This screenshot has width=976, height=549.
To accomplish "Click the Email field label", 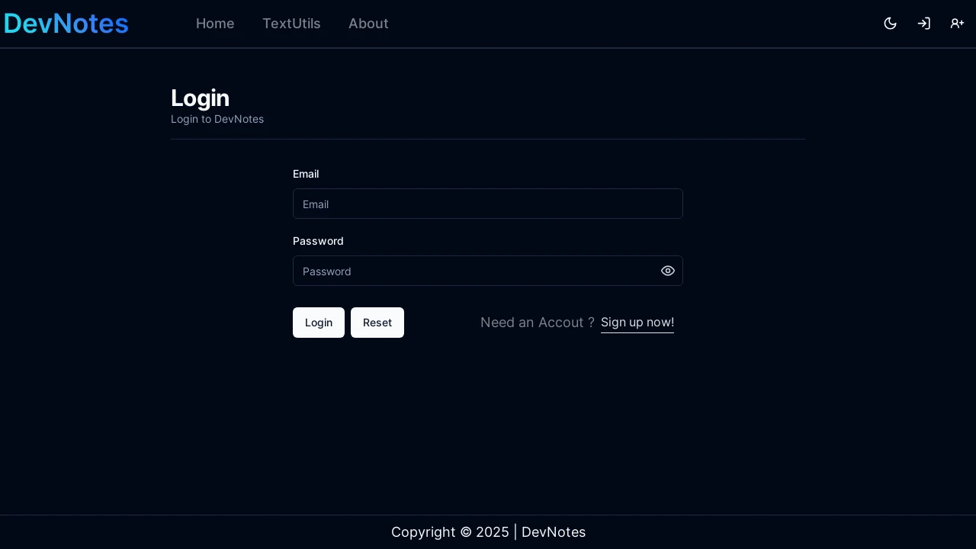I will [306, 174].
